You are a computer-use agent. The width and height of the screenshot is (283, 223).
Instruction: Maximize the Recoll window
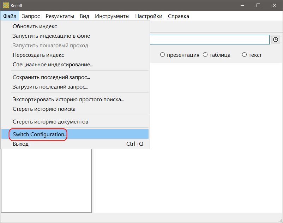pos(258,5)
